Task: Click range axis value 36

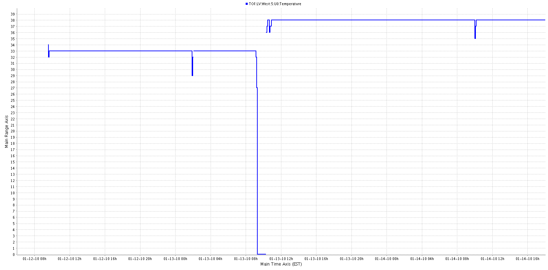Action: (13, 33)
